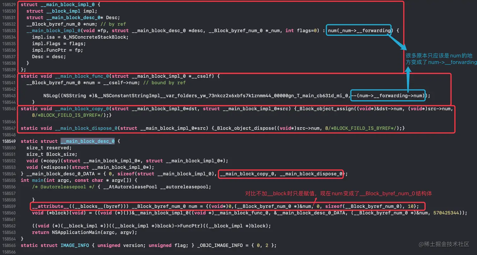Click line number 158545 in the gutter
This screenshot has height=255, width=477.
9,109
